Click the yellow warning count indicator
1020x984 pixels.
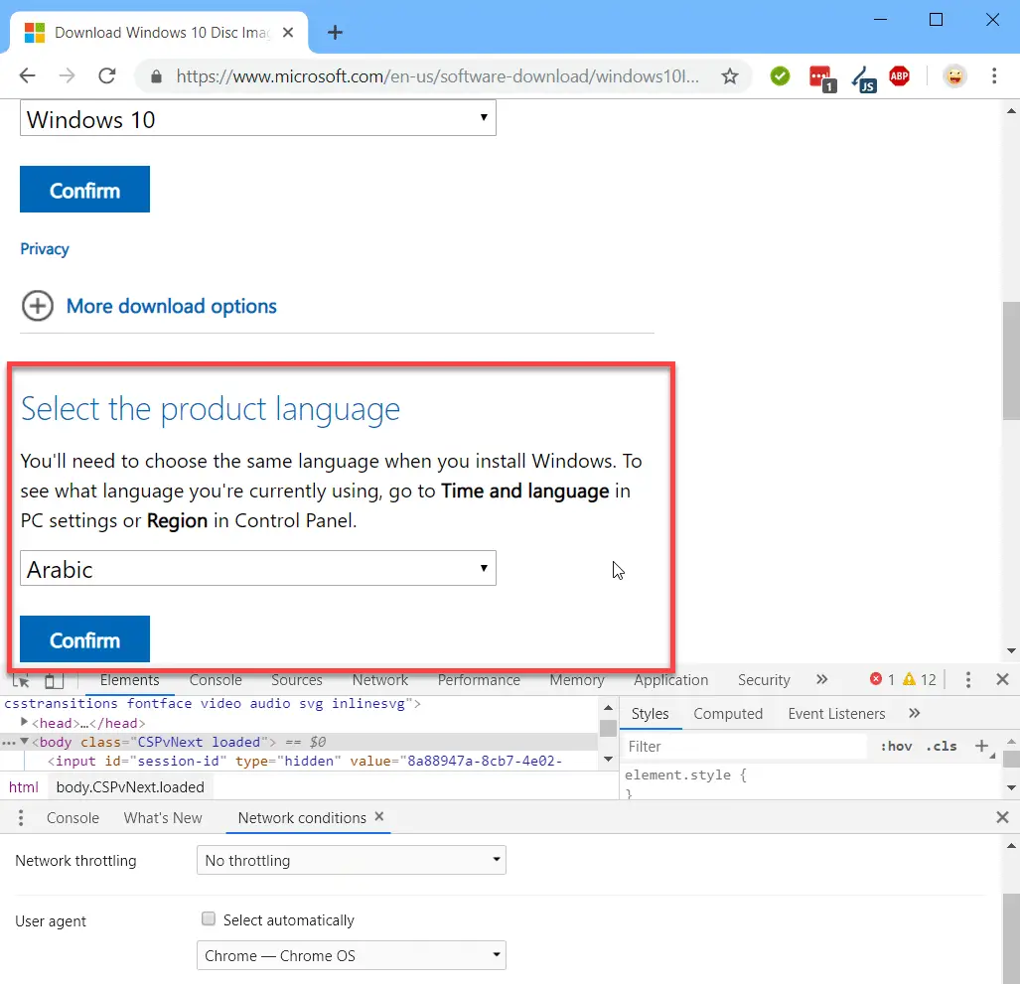919,679
